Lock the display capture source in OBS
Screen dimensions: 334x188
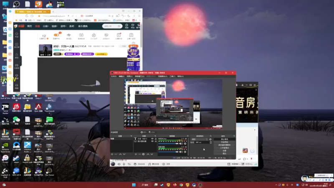tap(155, 141)
